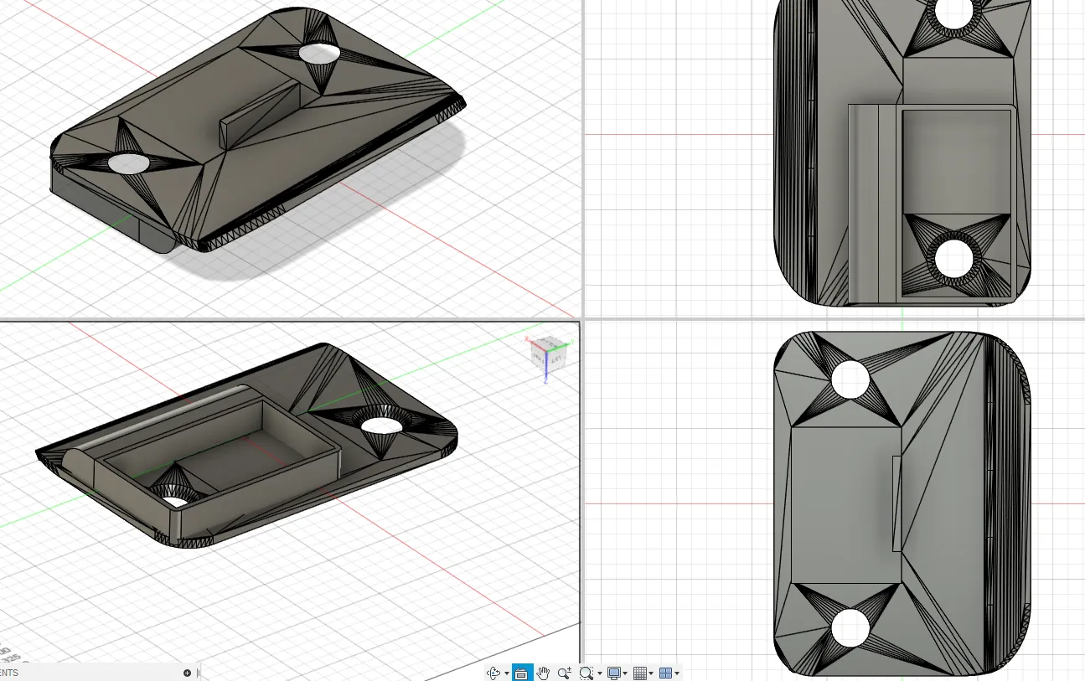Open the Display Settings monitor icon
The height and width of the screenshot is (681, 1085).
pos(614,673)
